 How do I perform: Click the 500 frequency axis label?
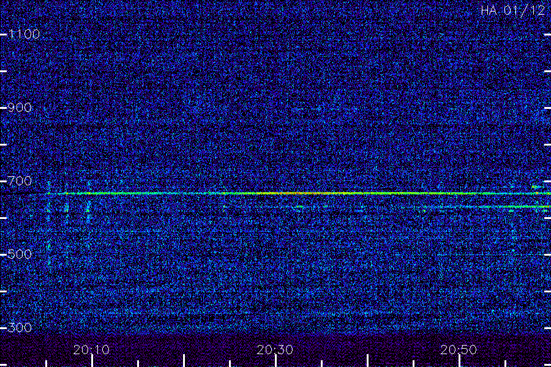point(20,254)
